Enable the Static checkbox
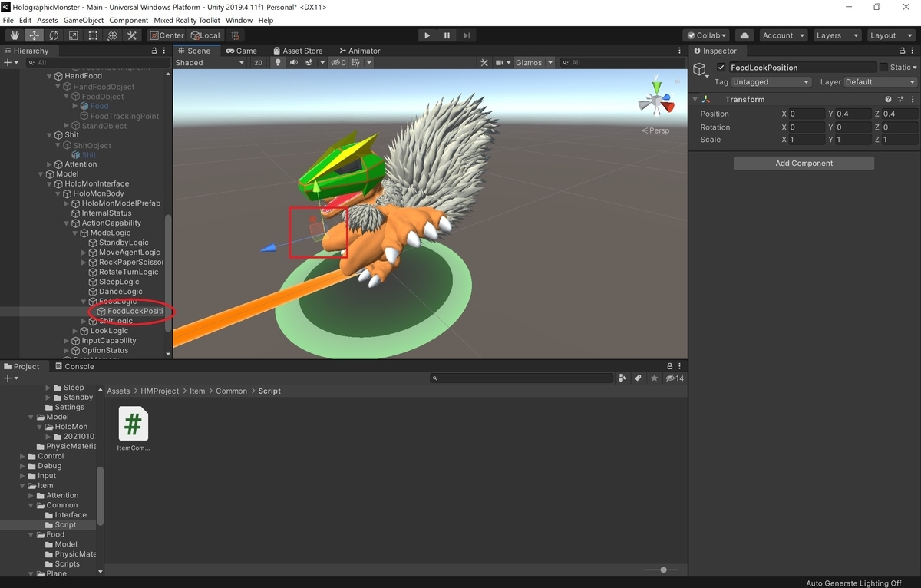921x588 pixels. click(883, 68)
